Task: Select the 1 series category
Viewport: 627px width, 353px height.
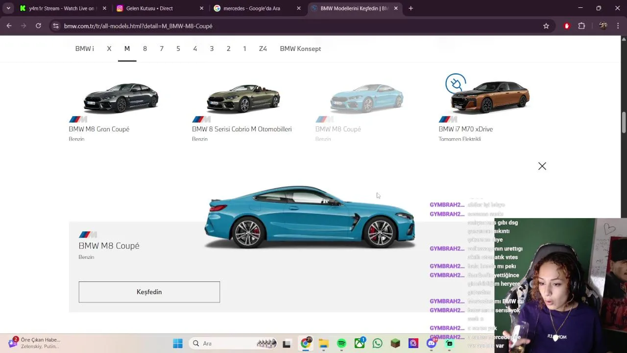Action: [244, 49]
